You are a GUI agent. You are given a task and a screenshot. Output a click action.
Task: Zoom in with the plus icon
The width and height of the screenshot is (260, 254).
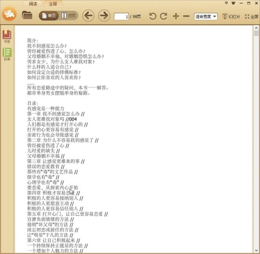tap(176, 16)
